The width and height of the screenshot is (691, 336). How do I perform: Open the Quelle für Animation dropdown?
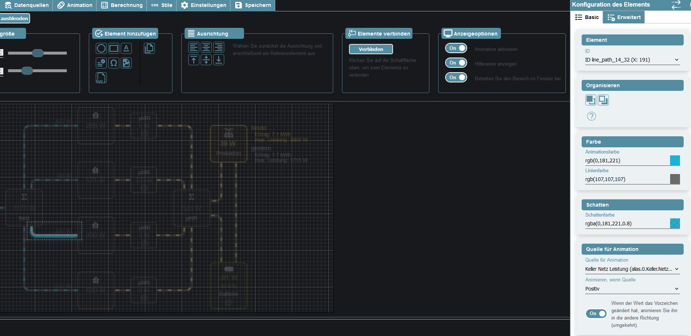[632, 269]
